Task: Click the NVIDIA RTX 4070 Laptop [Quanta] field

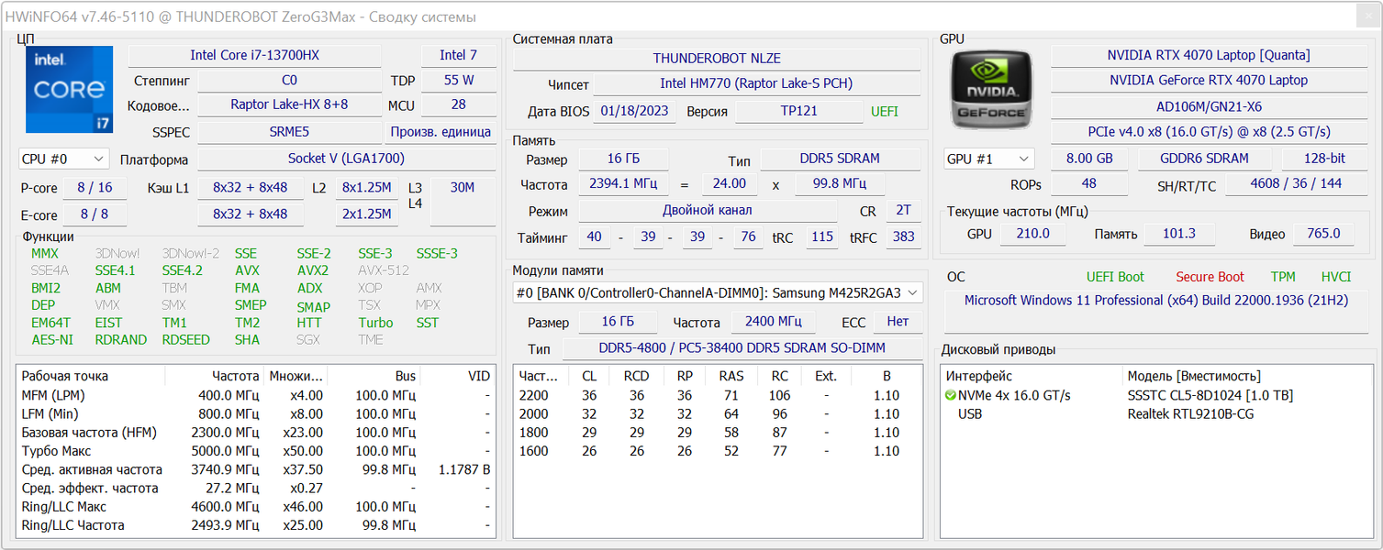Action: click(1208, 56)
